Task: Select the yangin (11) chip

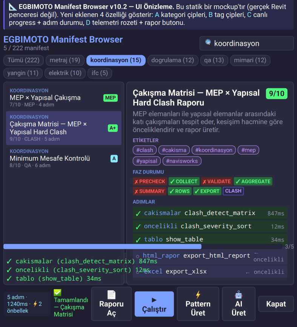Action: coord(23,73)
